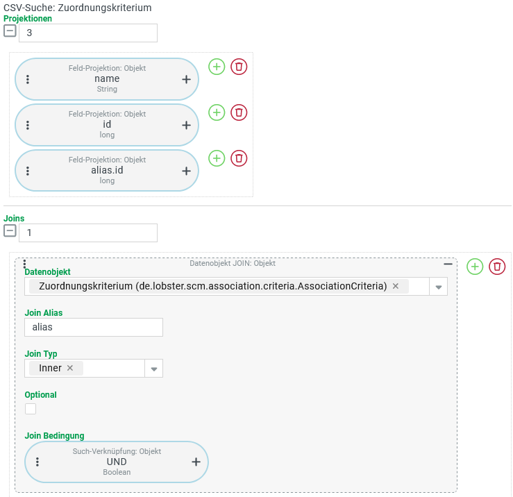513x497 pixels.
Task: Remove the Zuordnungskriterium selection chip
Action: click(396, 286)
